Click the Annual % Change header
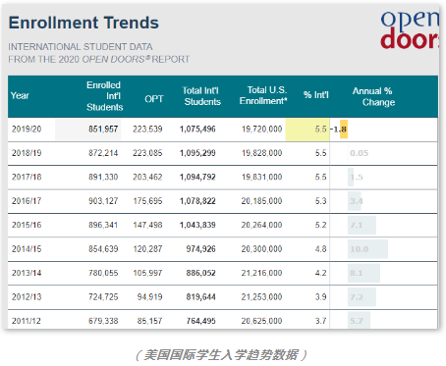Image resolution: width=446 pixels, height=366 pixels. [373, 96]
